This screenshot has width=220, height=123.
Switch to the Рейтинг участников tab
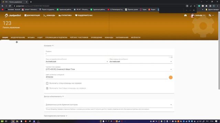[79, 38]
